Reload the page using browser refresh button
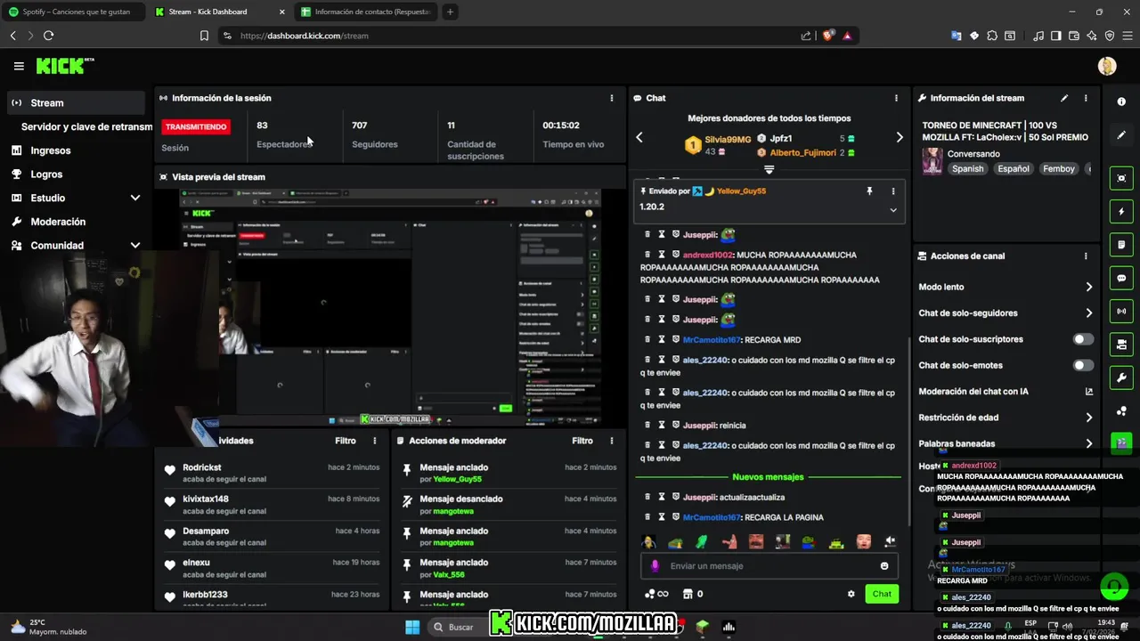 click(48, 36)
